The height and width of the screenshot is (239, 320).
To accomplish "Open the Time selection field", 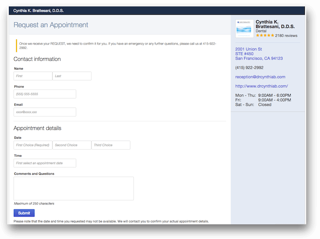I will (45, 163).
